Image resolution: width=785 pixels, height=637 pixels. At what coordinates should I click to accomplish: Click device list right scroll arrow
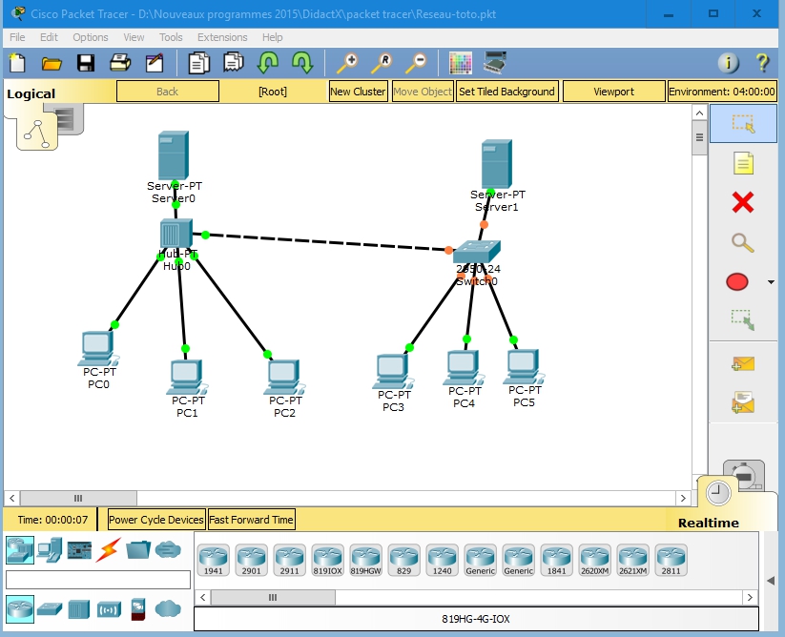point(750,598)
